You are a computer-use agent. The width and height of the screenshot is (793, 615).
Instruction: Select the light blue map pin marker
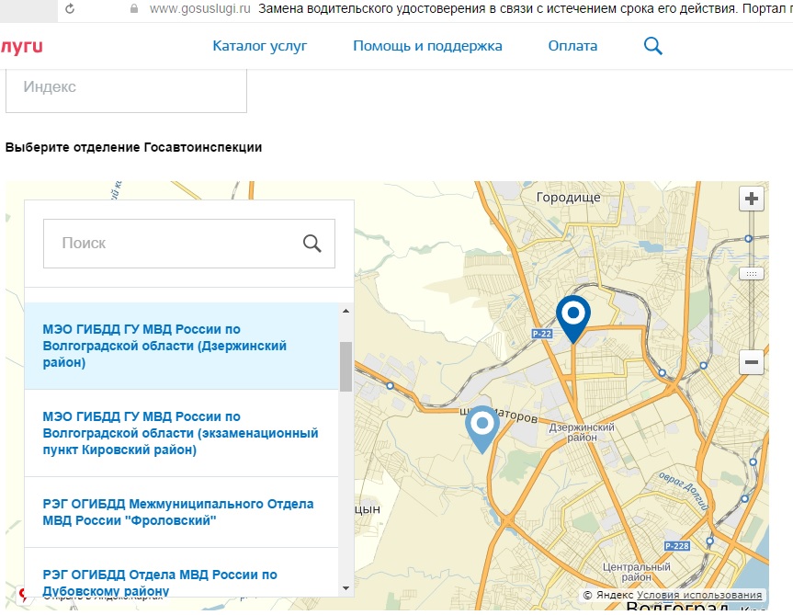(x=482, y=429)
